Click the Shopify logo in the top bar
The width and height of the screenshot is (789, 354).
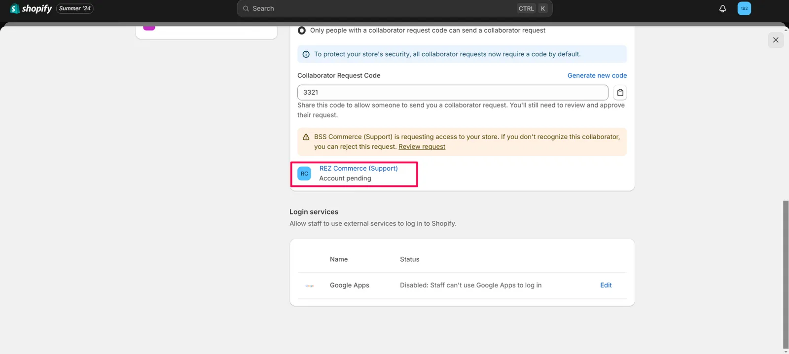[x=31, y=8]
